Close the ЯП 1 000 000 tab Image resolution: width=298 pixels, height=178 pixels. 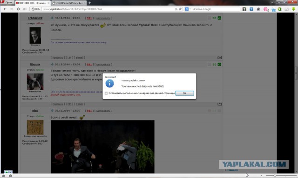pos(48,3)
